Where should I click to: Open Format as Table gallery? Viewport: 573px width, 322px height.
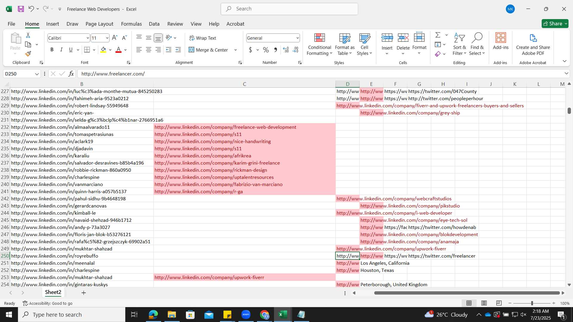pyautogui.click(x=345, y=44)
